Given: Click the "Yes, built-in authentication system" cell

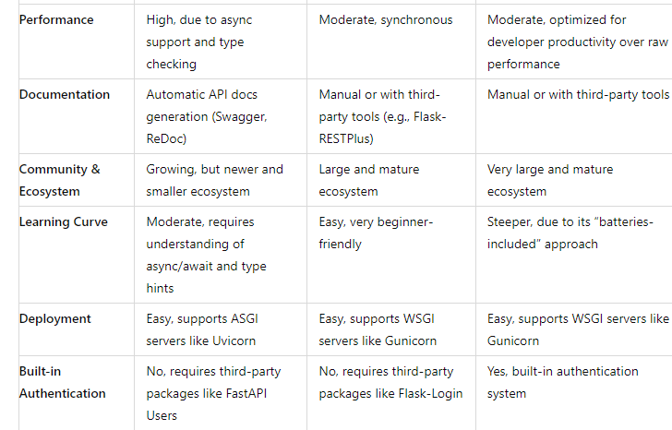Looking at the screenshot, I should (563, 382).
